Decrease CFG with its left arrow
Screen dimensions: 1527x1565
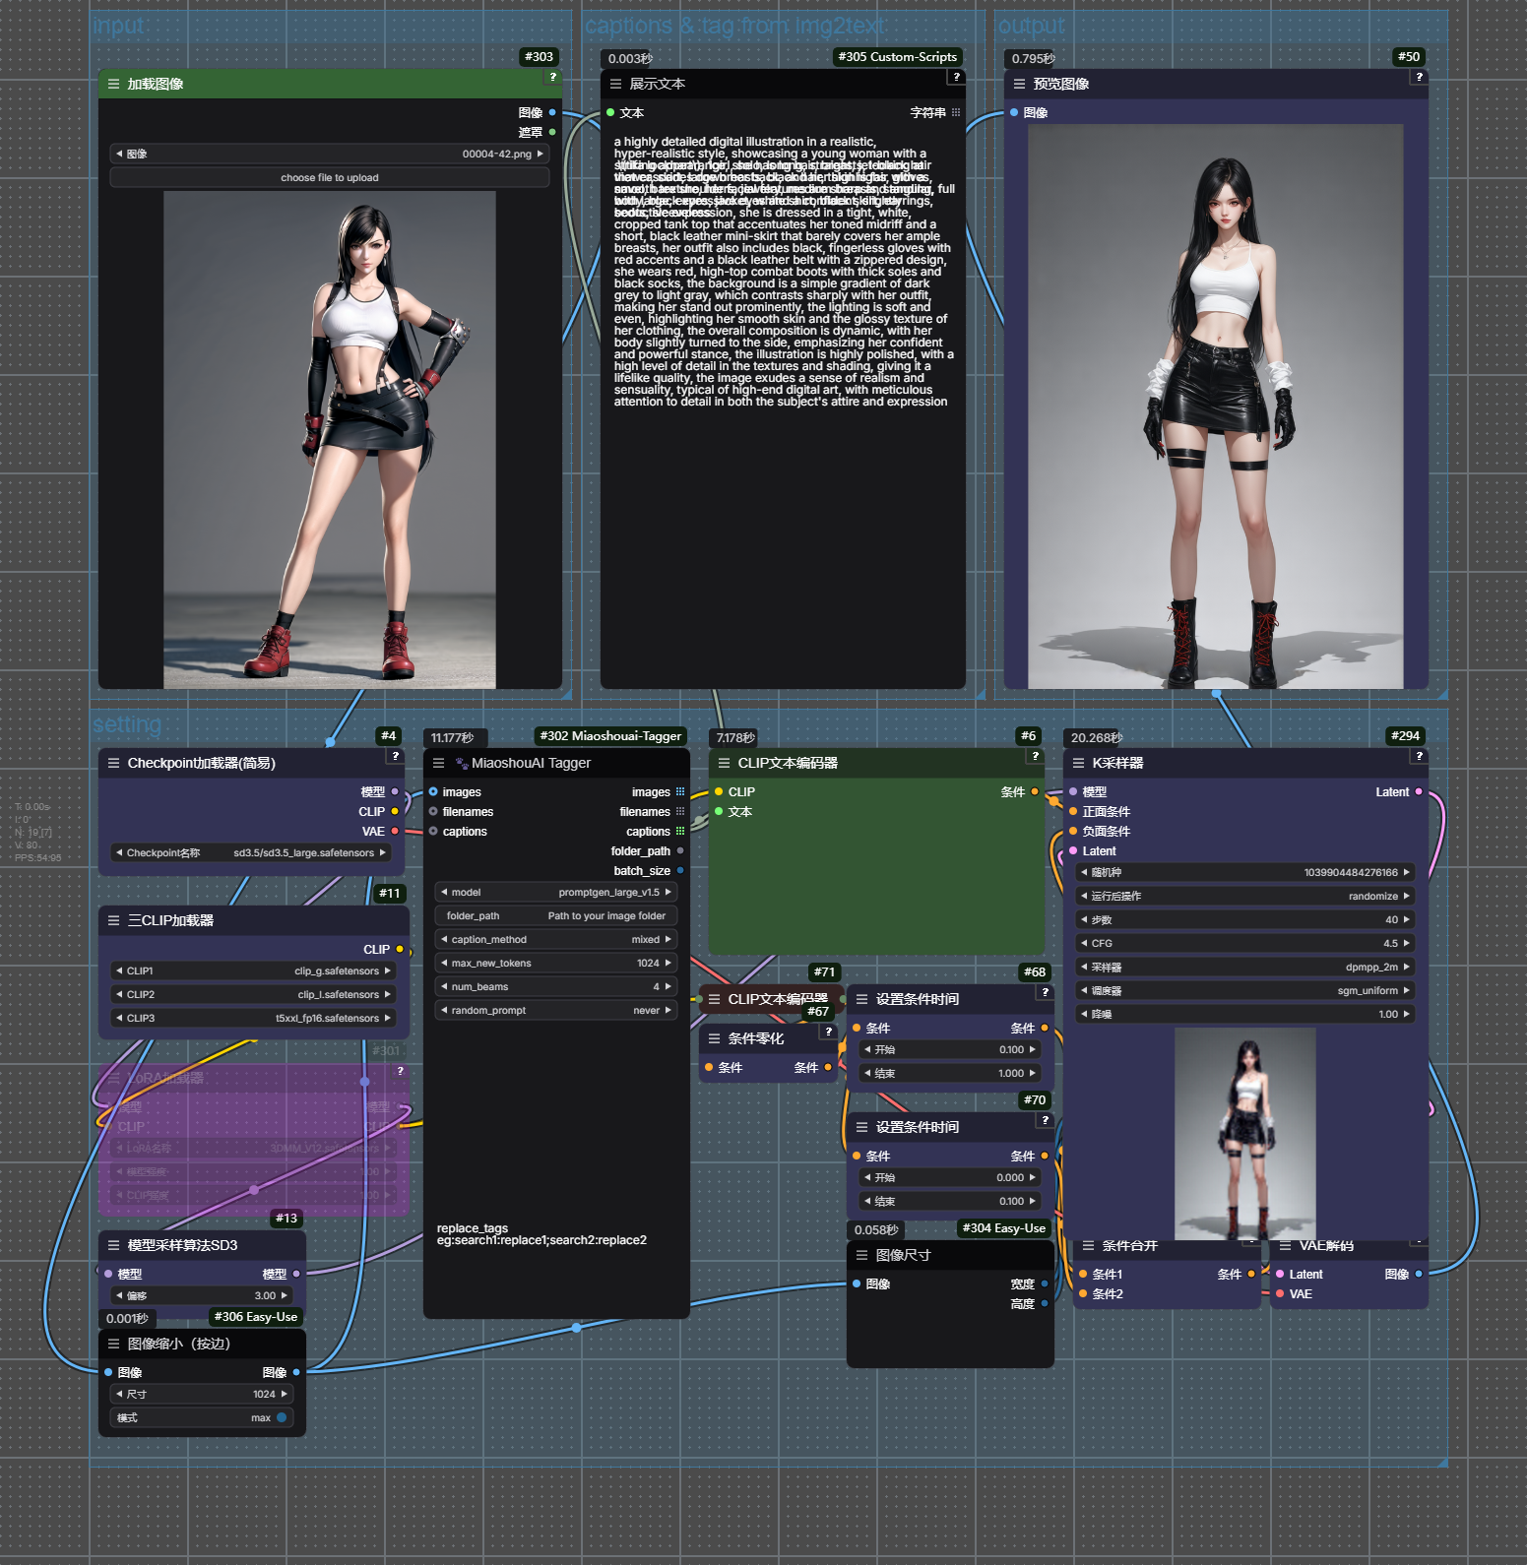(1084, 944)
